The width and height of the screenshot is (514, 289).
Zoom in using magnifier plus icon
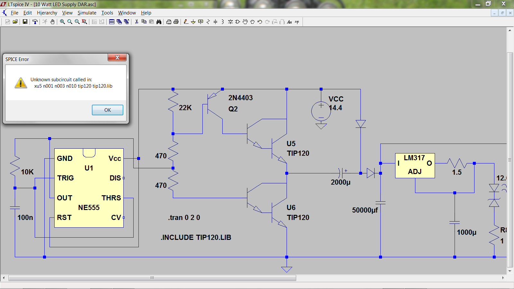click(x=62, y=22)
